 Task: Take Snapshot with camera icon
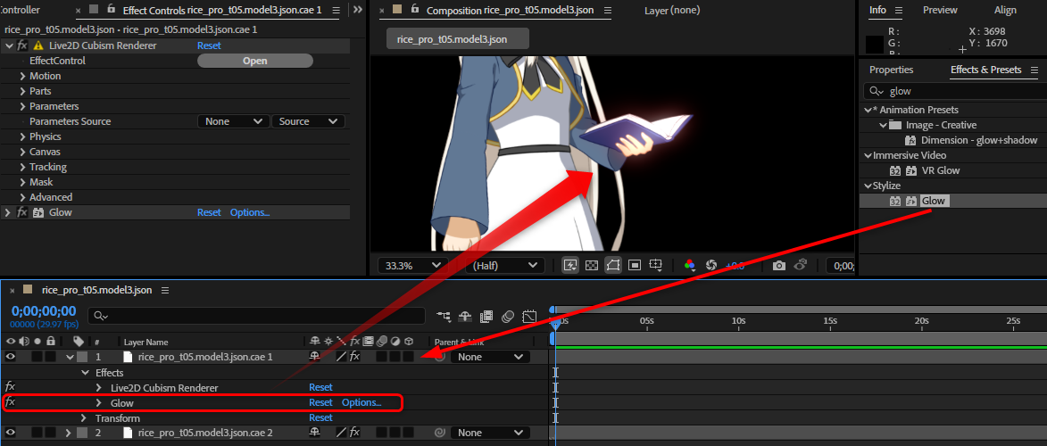tap(778, 265)
